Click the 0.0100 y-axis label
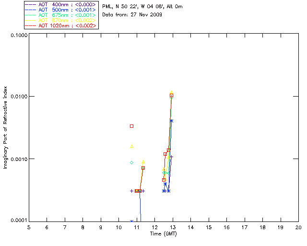 pyautogui.click(x=19, y=97)
